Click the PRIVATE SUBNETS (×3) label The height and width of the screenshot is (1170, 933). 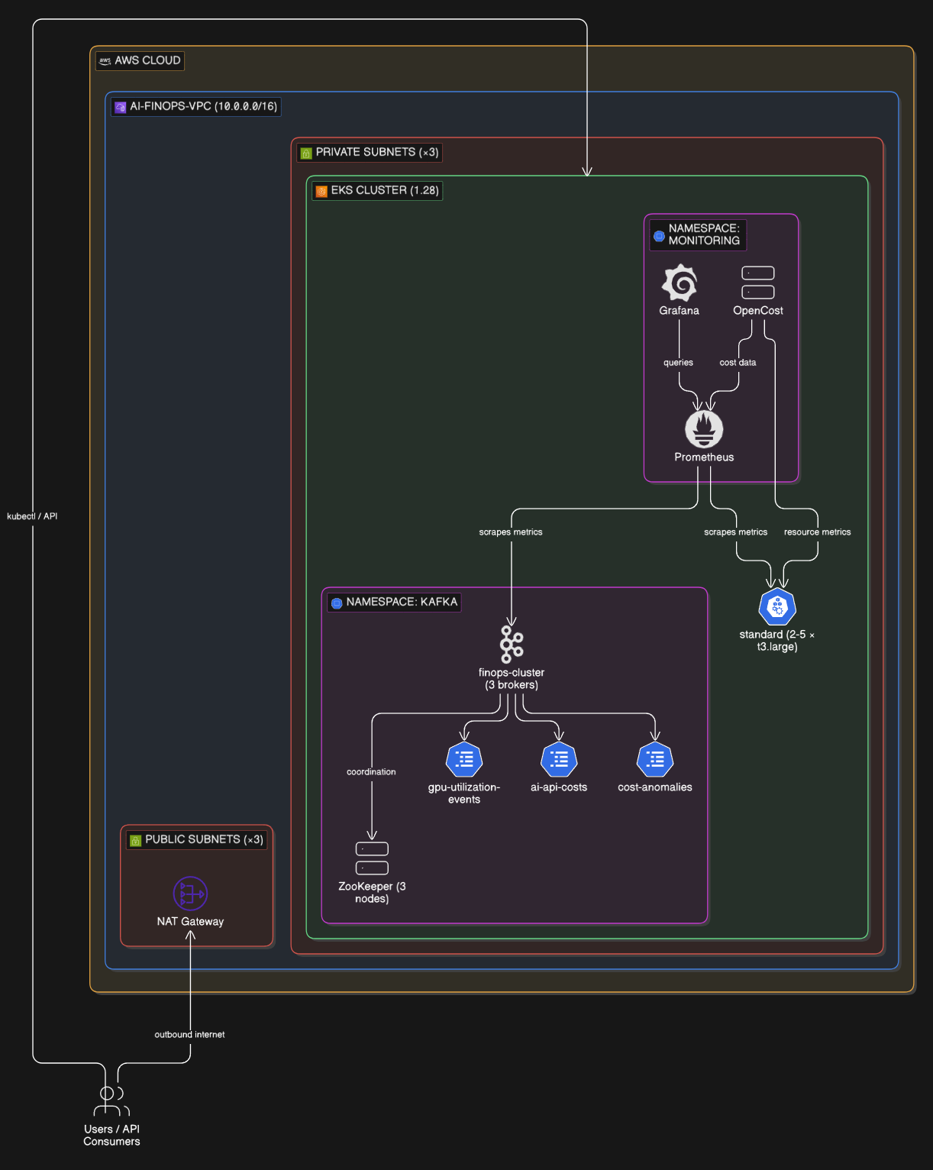coord(370,152)
